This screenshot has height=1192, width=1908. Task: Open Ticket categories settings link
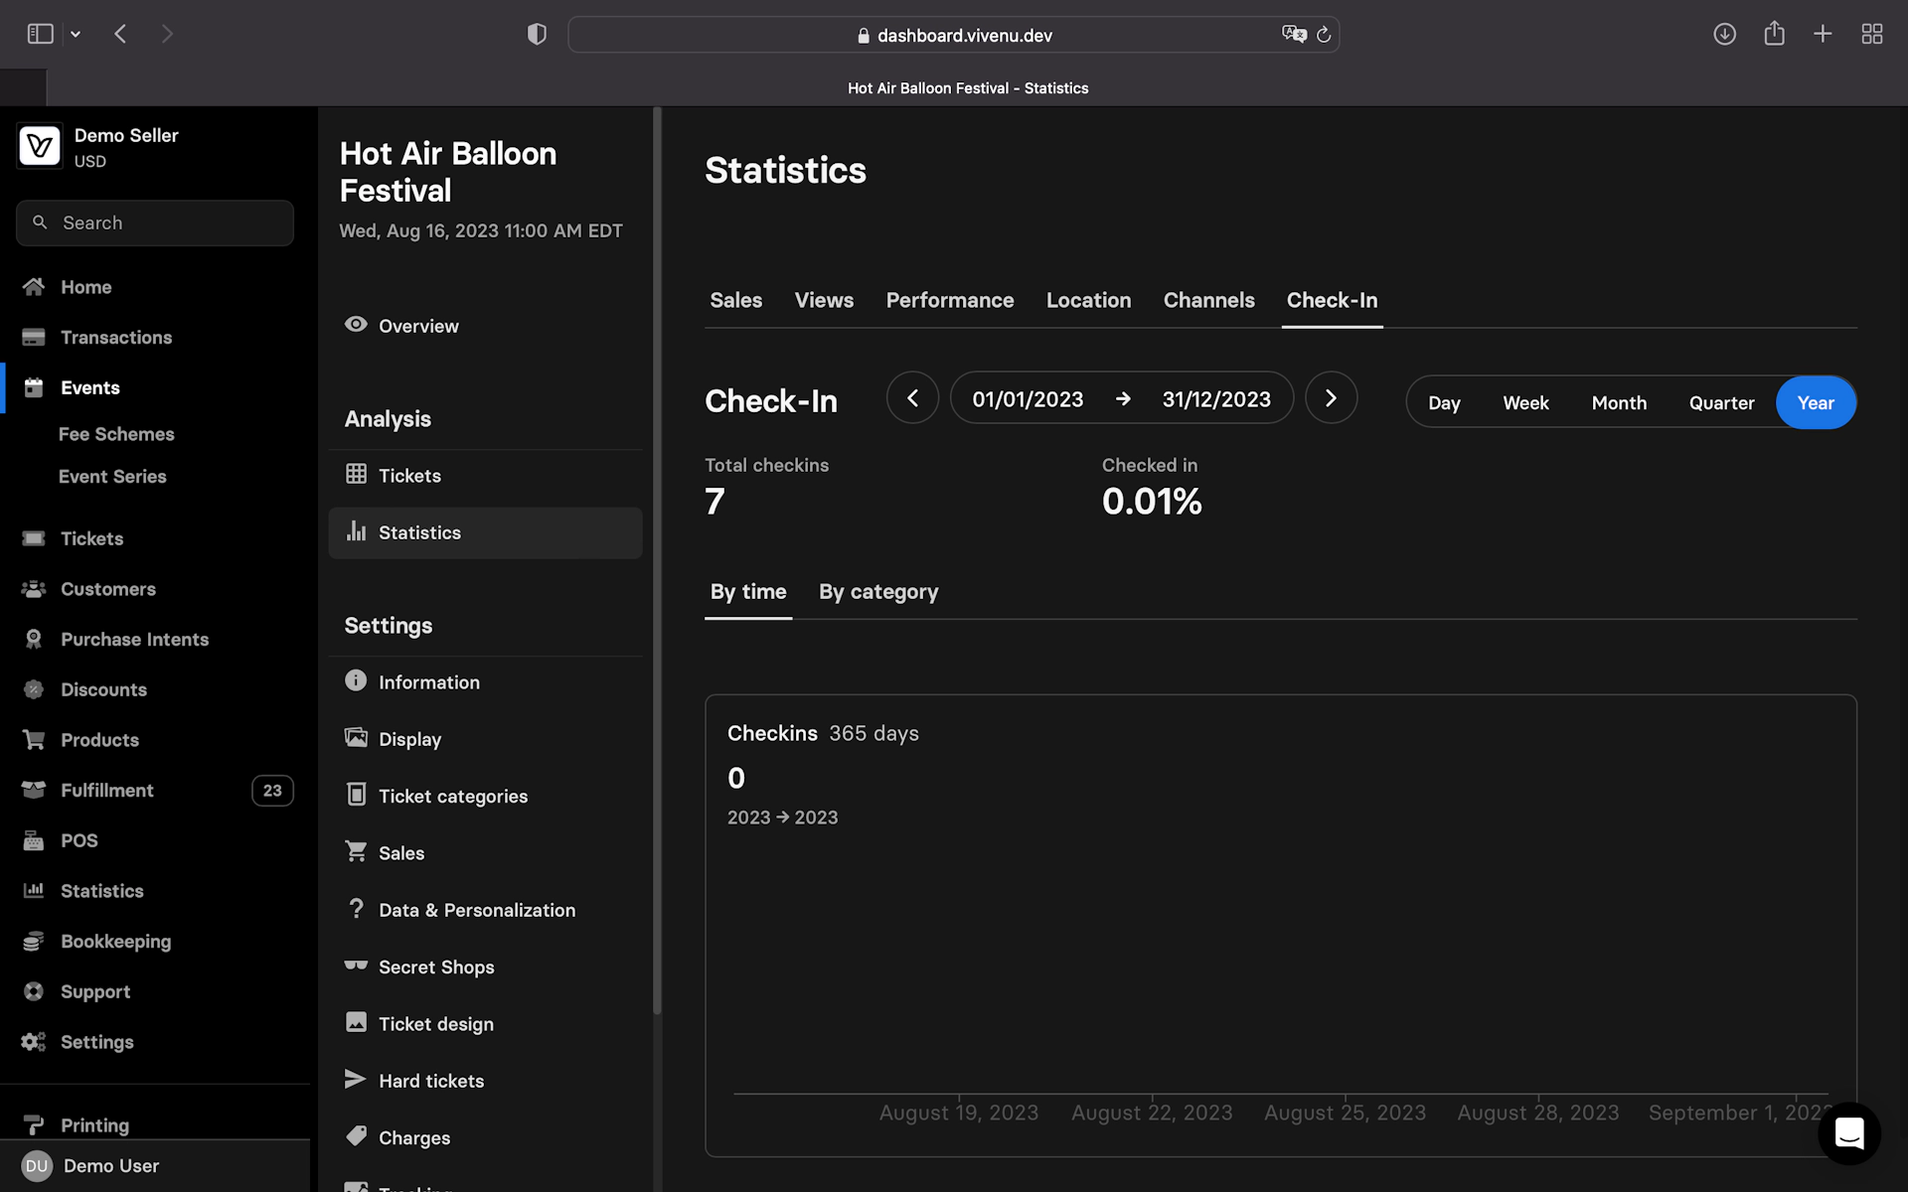click(452, 796)
